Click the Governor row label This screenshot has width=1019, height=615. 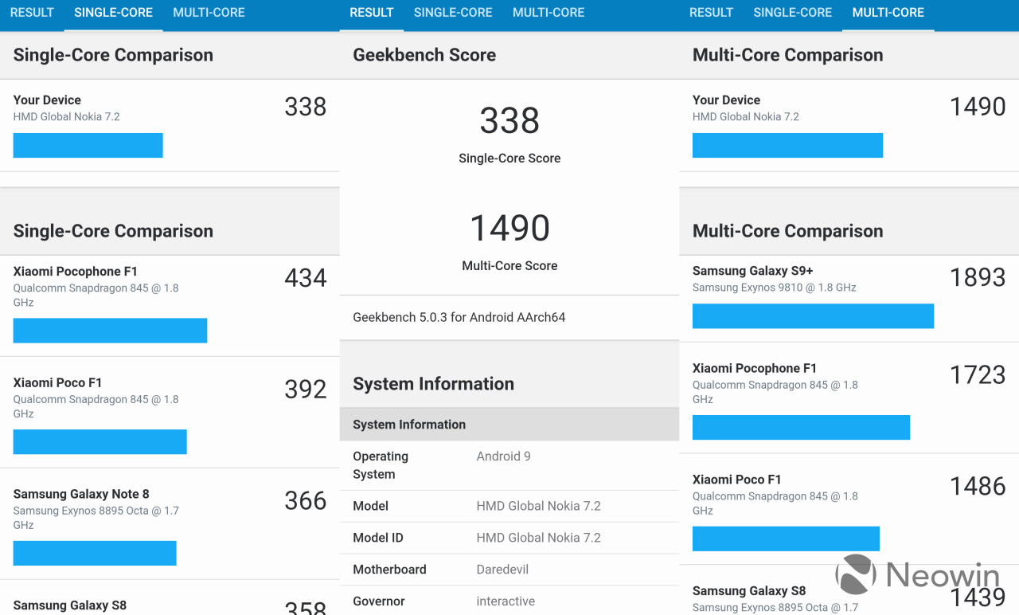click(x=379, y=601)
